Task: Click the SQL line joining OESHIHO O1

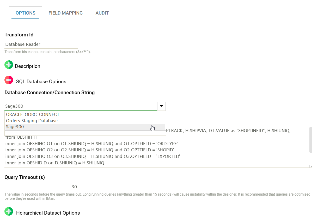Action: pyautogui.click(x=91, y=143)
